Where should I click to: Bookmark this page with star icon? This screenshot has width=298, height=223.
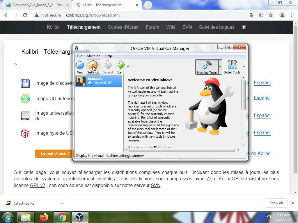(x=271, y=15)
